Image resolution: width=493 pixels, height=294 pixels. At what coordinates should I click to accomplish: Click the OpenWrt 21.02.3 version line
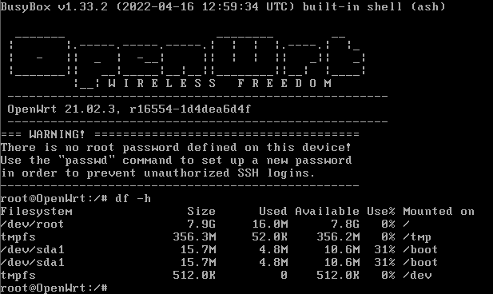click(x=129, y=109)
